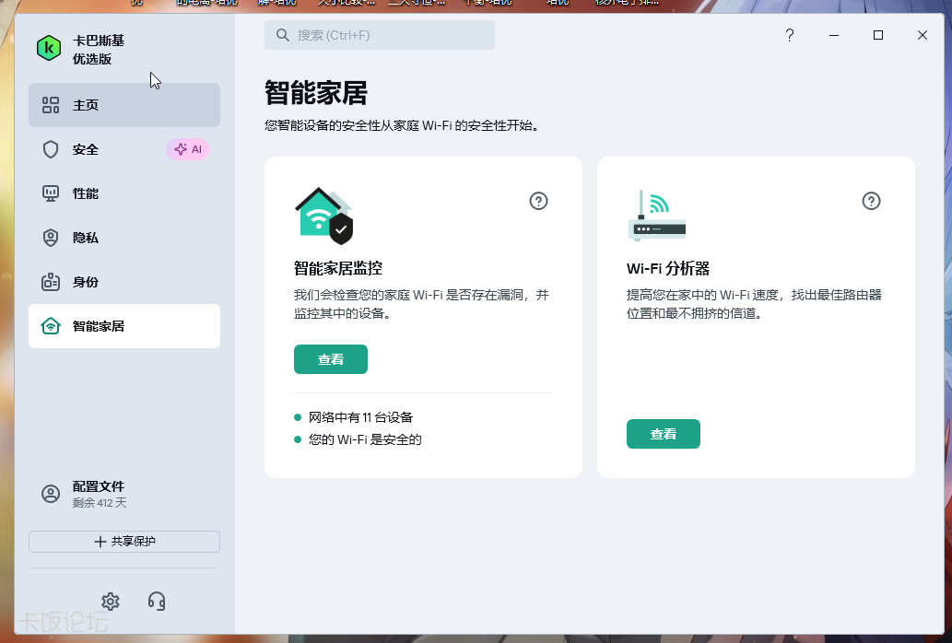Click the text 网络中有 11 台设备
Image resolution: width=952 pixels, height=643 pixels.
360,417
